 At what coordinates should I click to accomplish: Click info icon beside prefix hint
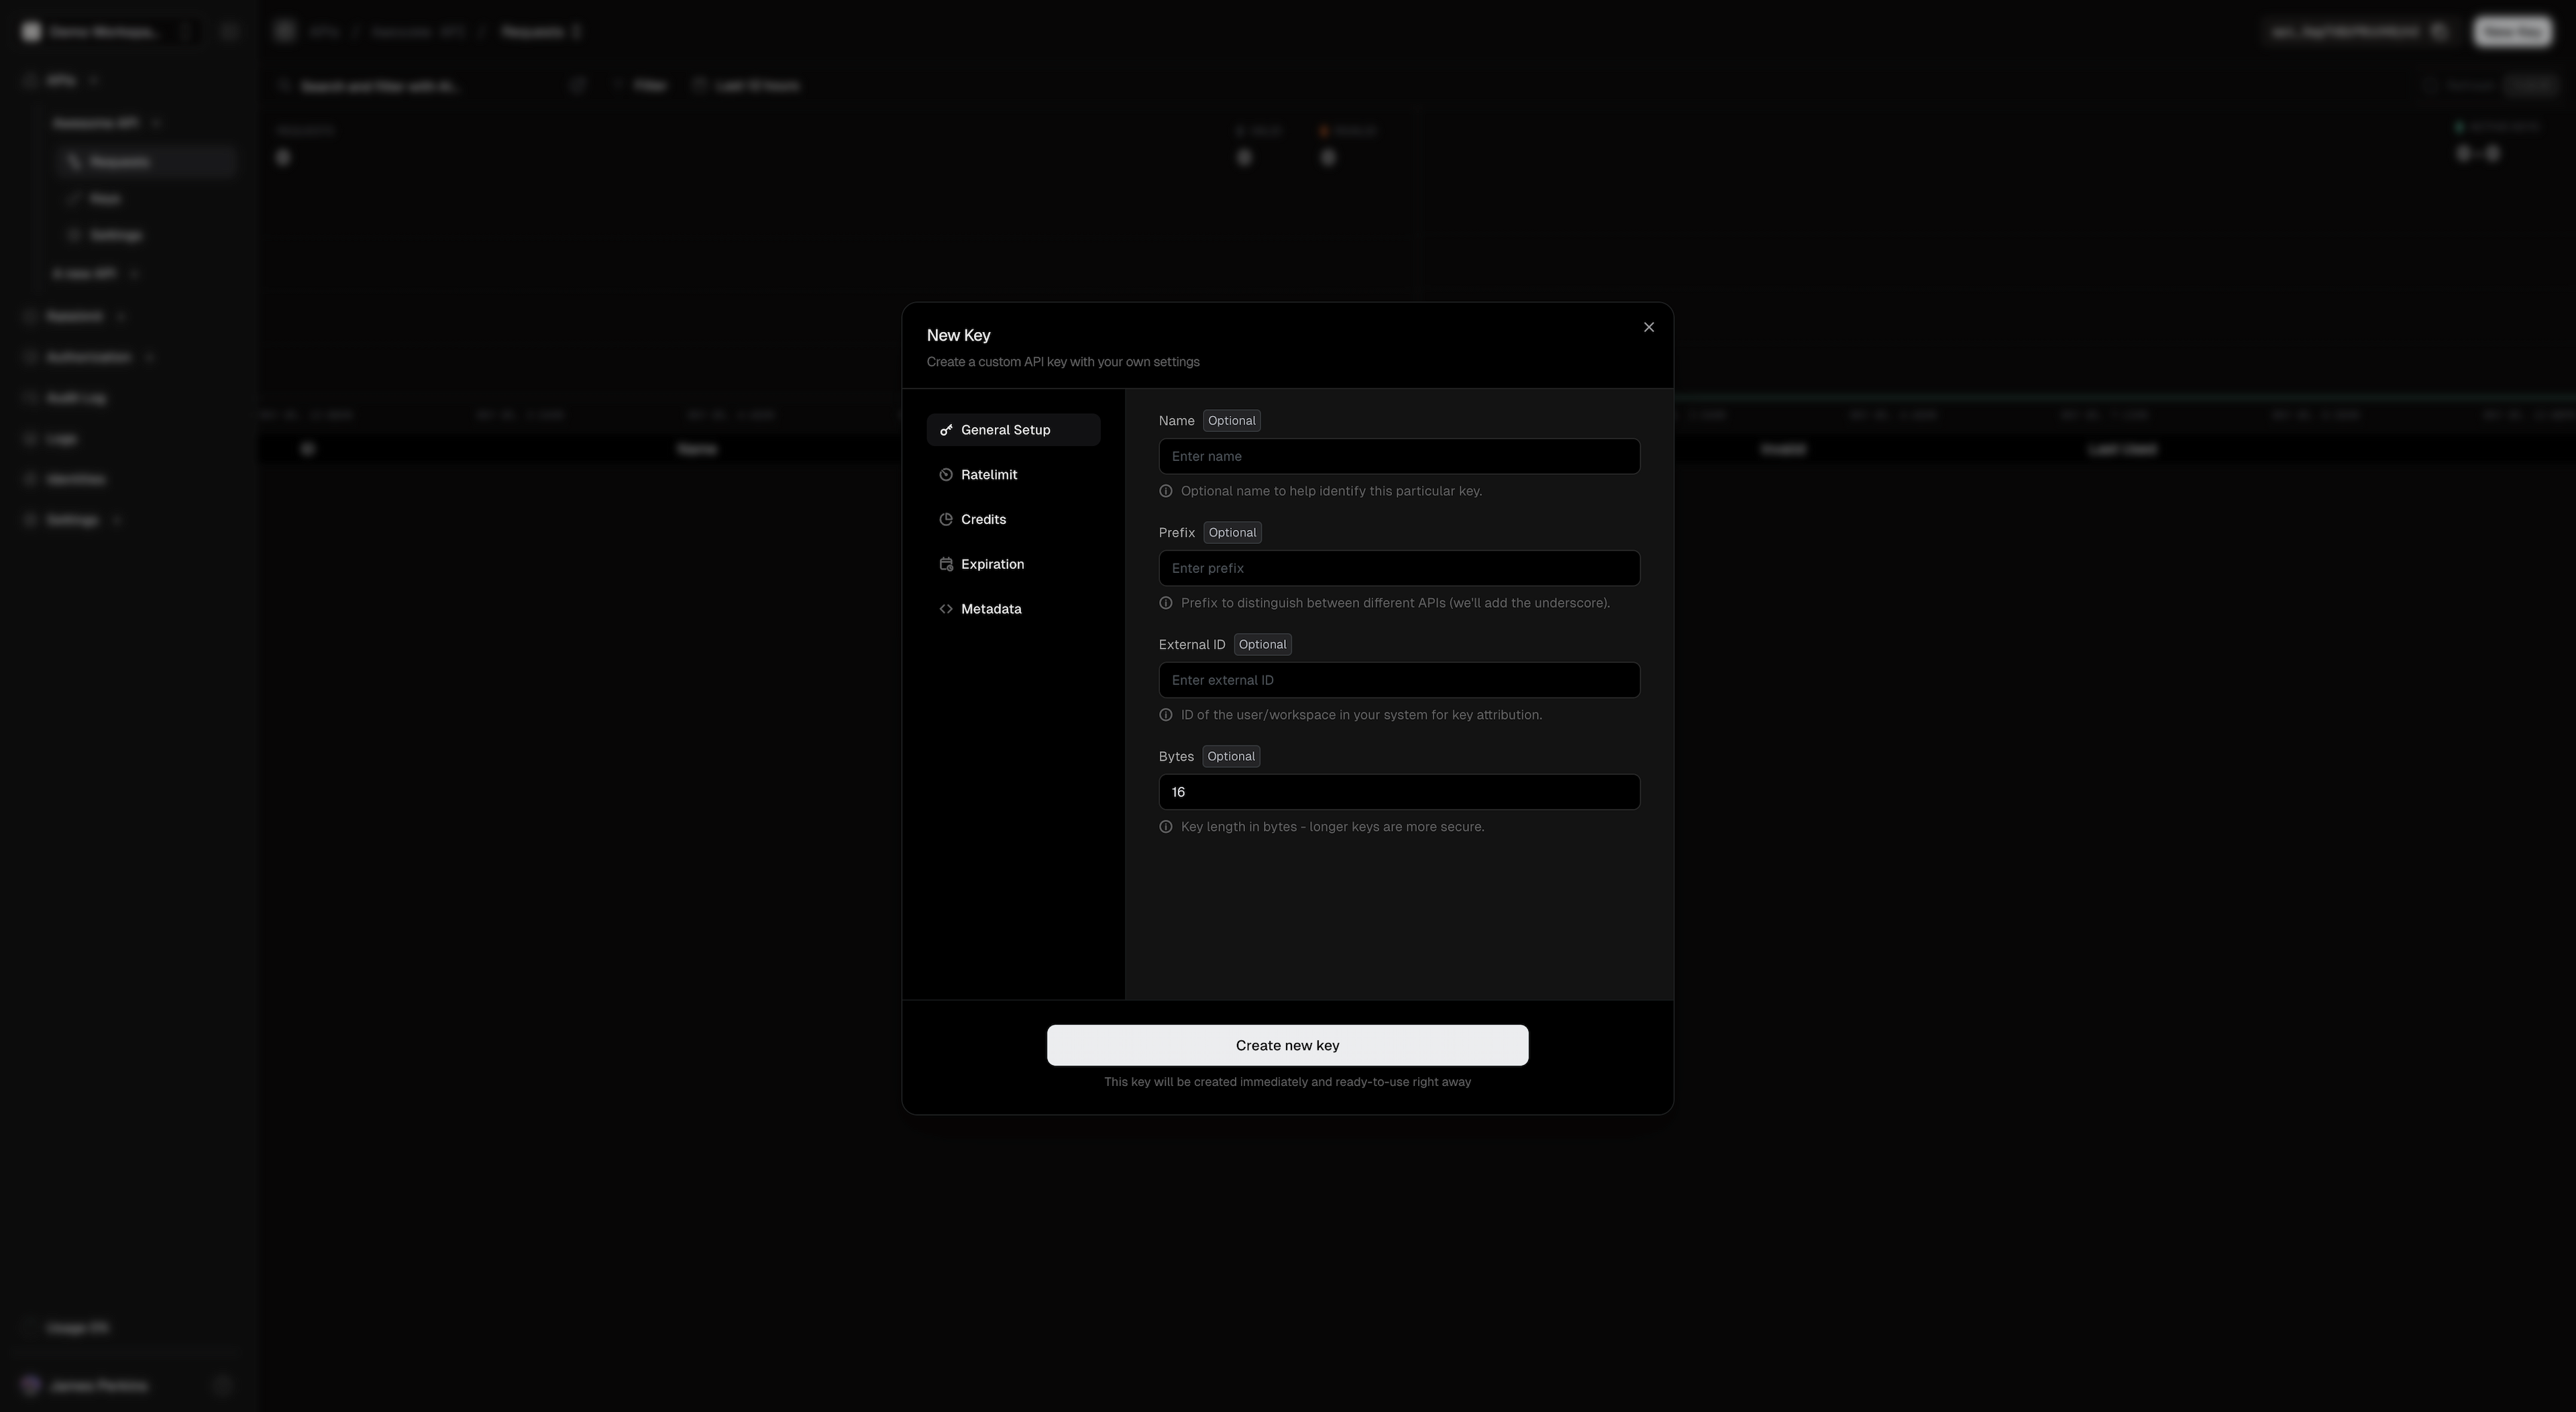coord(1166,603)
